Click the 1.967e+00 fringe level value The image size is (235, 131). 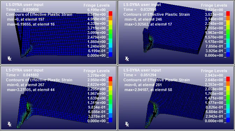(97, 94)
